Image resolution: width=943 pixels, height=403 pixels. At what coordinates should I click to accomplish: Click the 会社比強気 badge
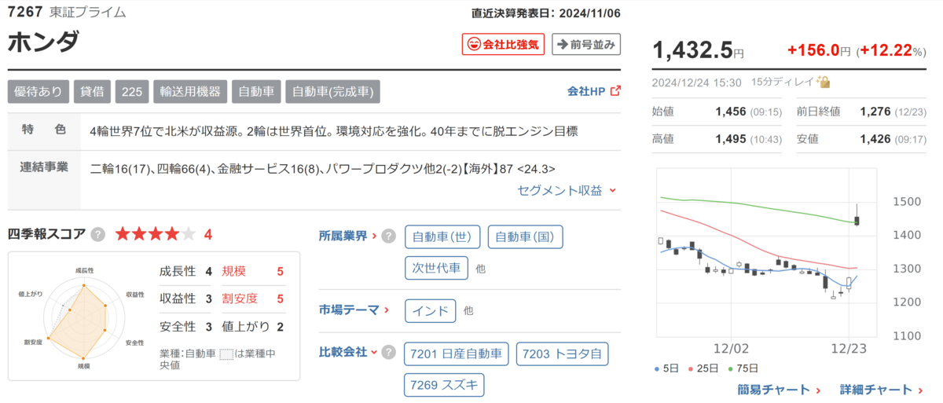click(x=503, y=45)
